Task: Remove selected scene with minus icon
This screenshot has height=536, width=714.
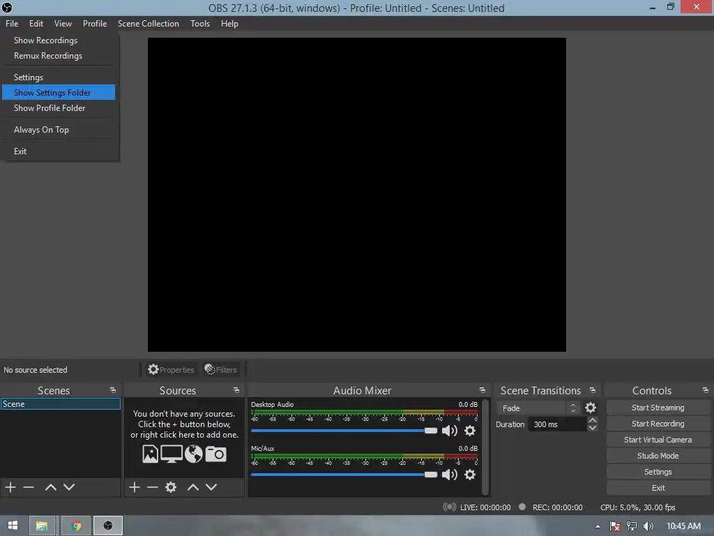Action: pyautogui.click(x=29, y=487)
